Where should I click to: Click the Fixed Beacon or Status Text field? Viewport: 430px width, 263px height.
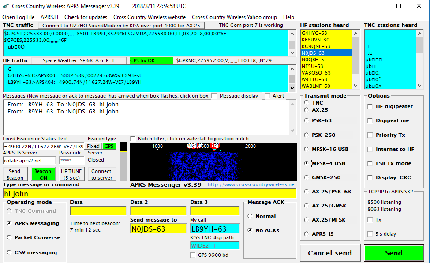click(44, 147)
